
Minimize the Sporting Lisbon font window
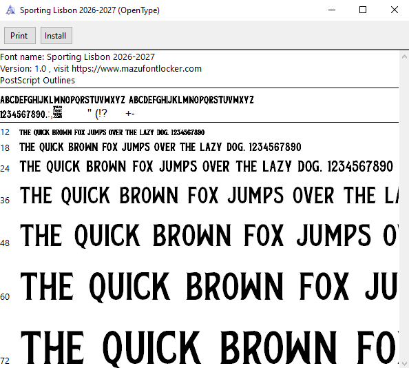(332, 10)
